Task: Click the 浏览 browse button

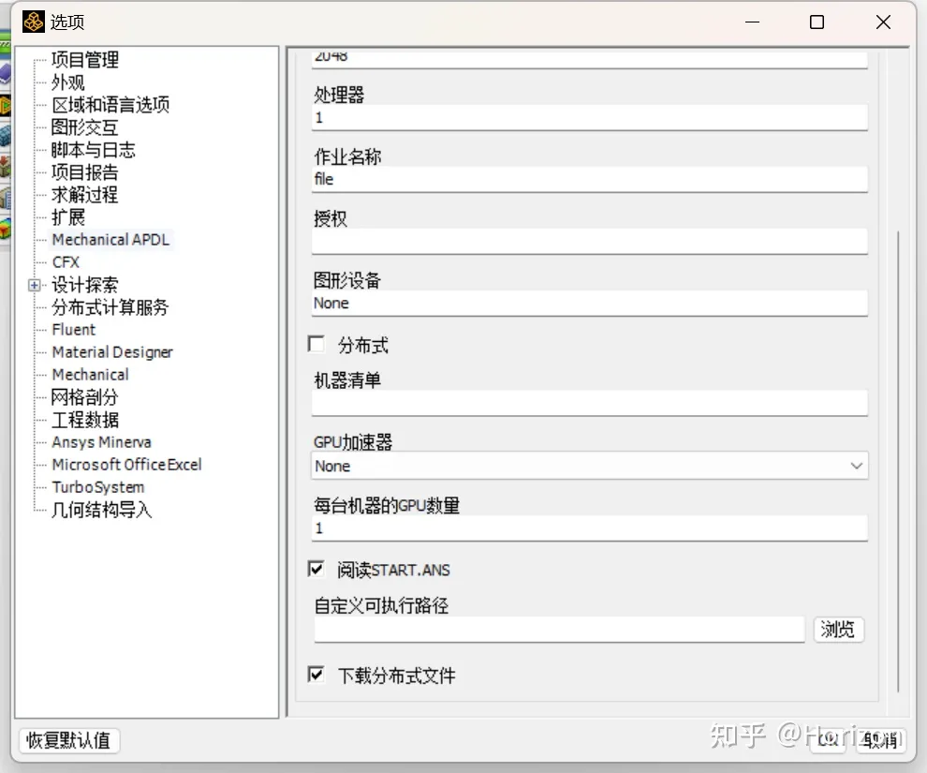Action: [838, 629]
